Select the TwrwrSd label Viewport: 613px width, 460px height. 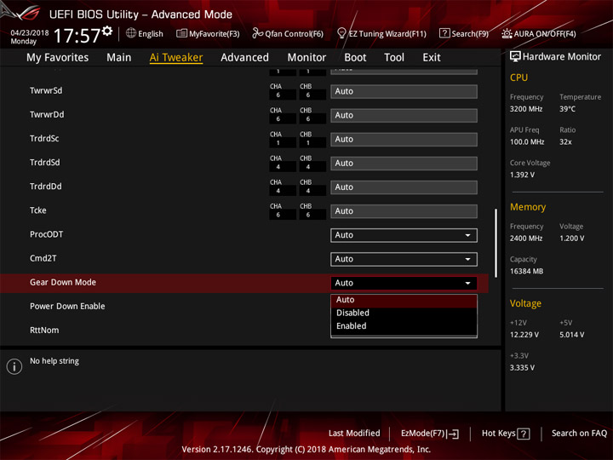(46, 91)
